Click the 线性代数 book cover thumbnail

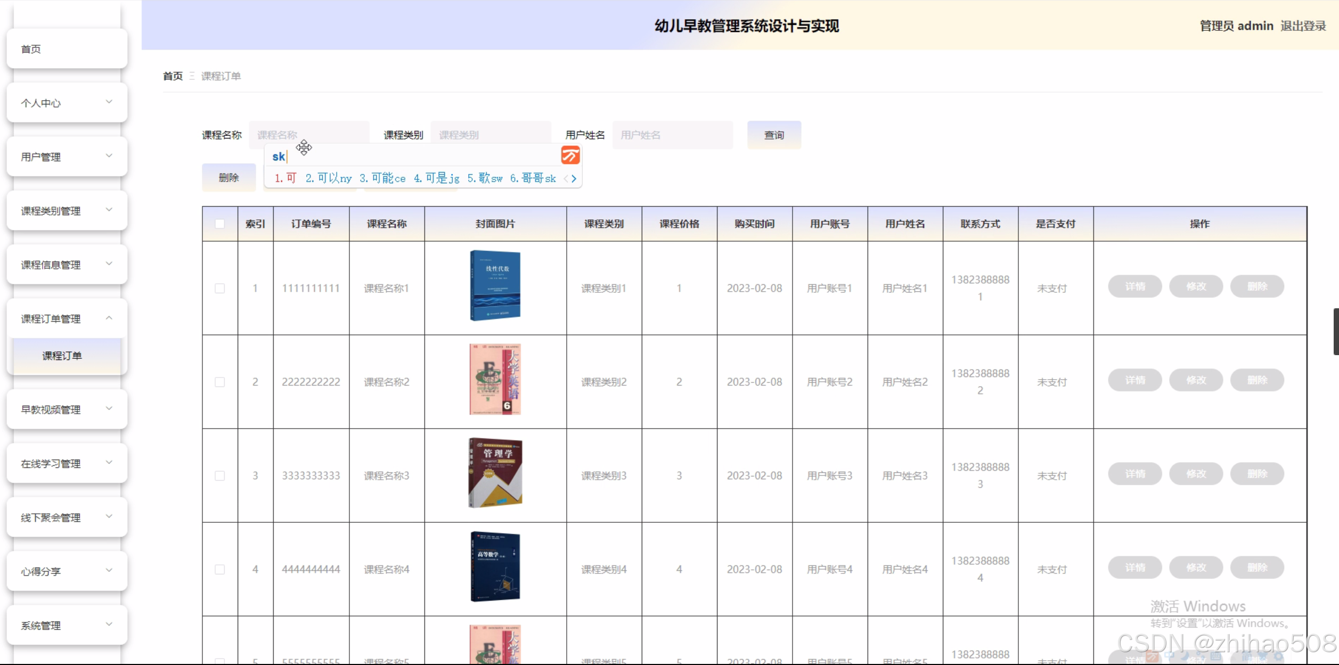[x=495, y=286]
